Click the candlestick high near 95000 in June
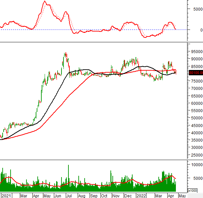 [65, 53]
